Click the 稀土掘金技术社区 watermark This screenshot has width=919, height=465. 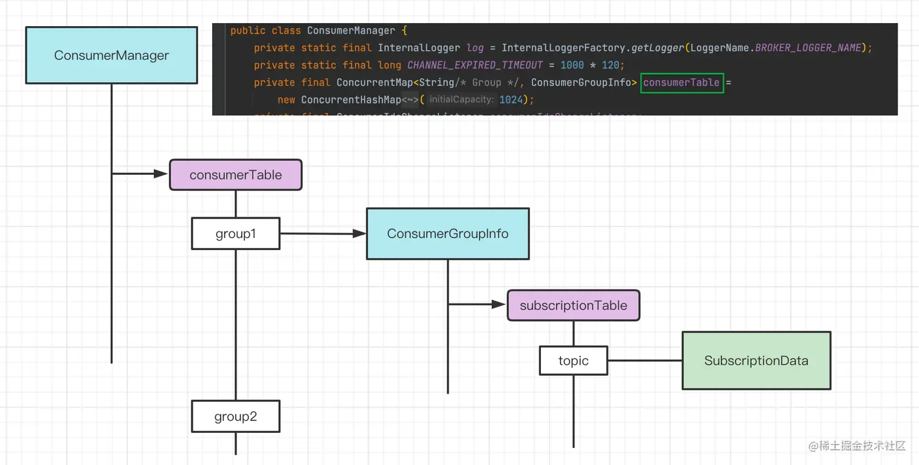coord(857,446)
